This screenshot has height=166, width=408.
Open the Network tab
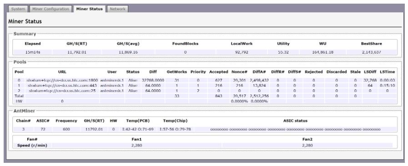pos(118,9)
